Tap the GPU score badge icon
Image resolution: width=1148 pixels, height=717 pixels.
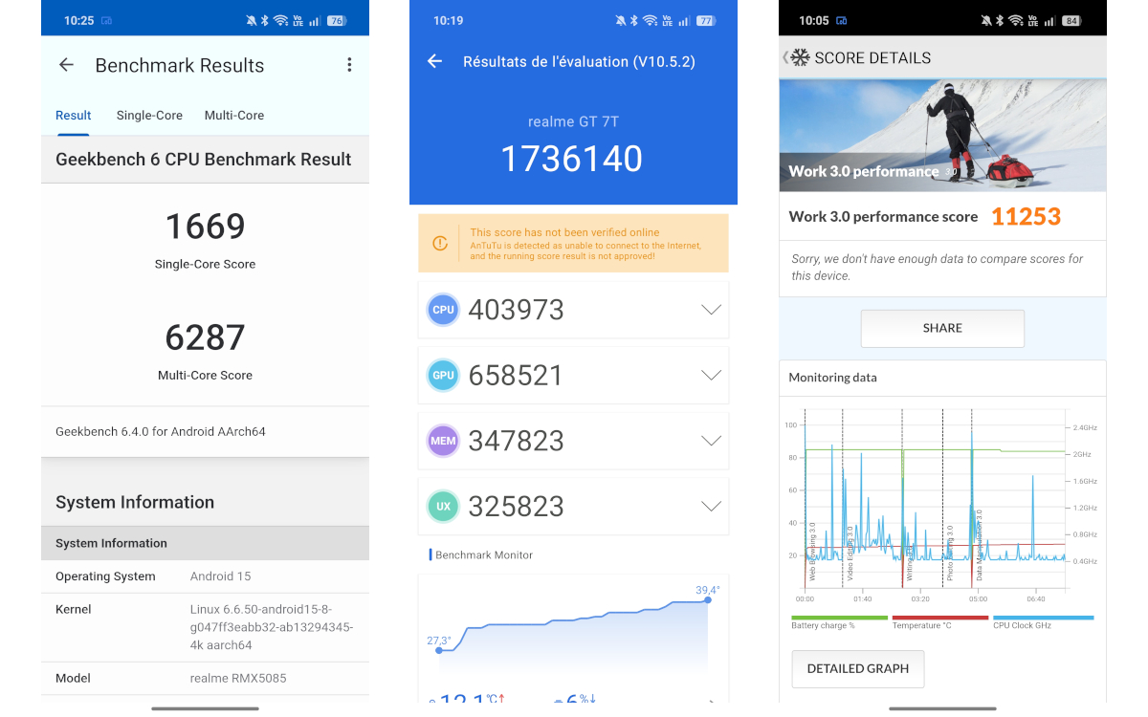pyautogui.click(x=443, y=375)
